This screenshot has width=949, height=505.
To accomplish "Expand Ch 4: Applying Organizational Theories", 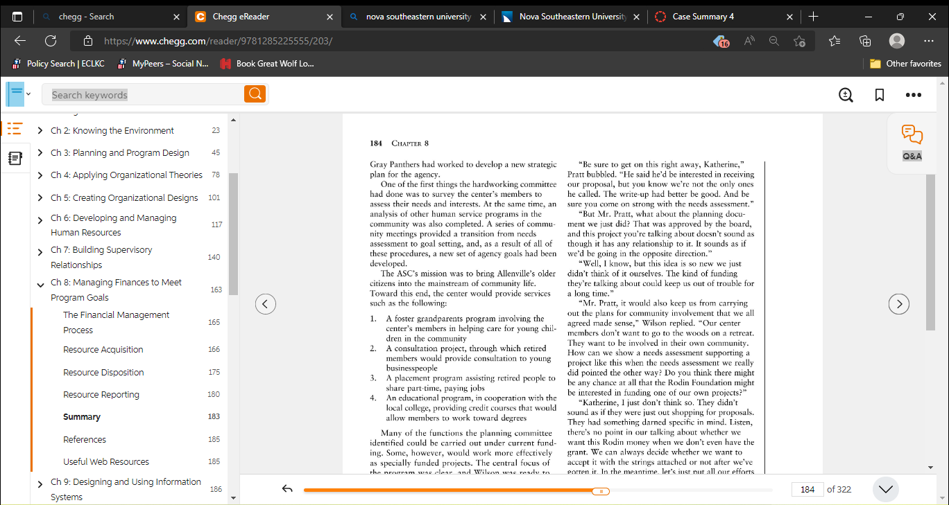I will [40, 175].
